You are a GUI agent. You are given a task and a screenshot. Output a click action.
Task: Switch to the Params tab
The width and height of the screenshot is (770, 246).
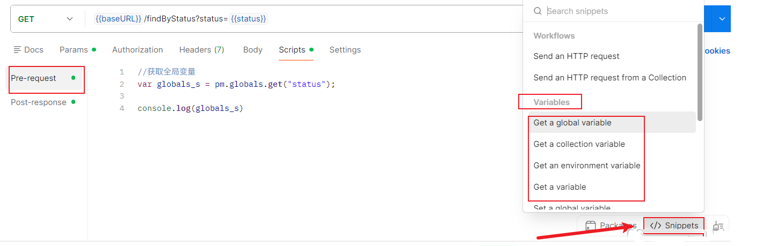(74, 50)
